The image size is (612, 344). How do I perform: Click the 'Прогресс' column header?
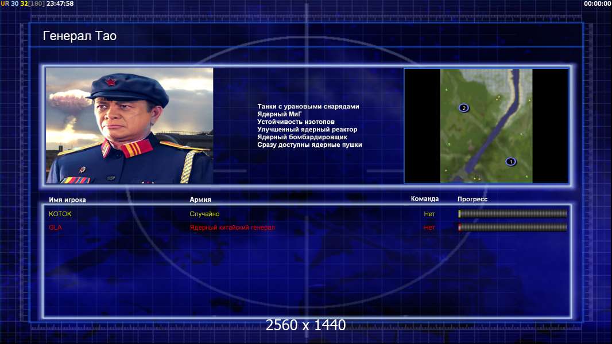tap(472, 199)
